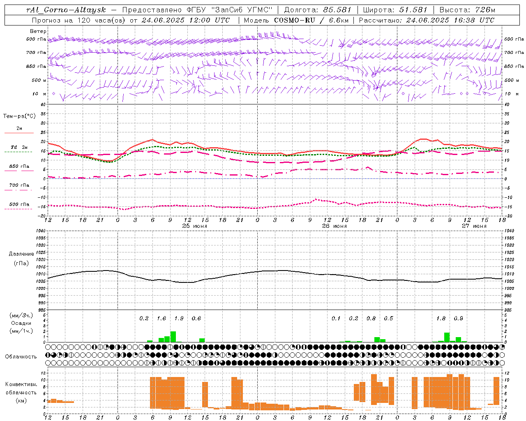
Task: Click the 27 июня date label
Action: tap(474, 226)
